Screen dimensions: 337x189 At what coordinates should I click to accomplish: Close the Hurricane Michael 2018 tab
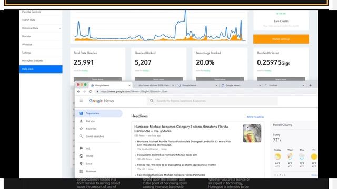click(x=173, y=85)
